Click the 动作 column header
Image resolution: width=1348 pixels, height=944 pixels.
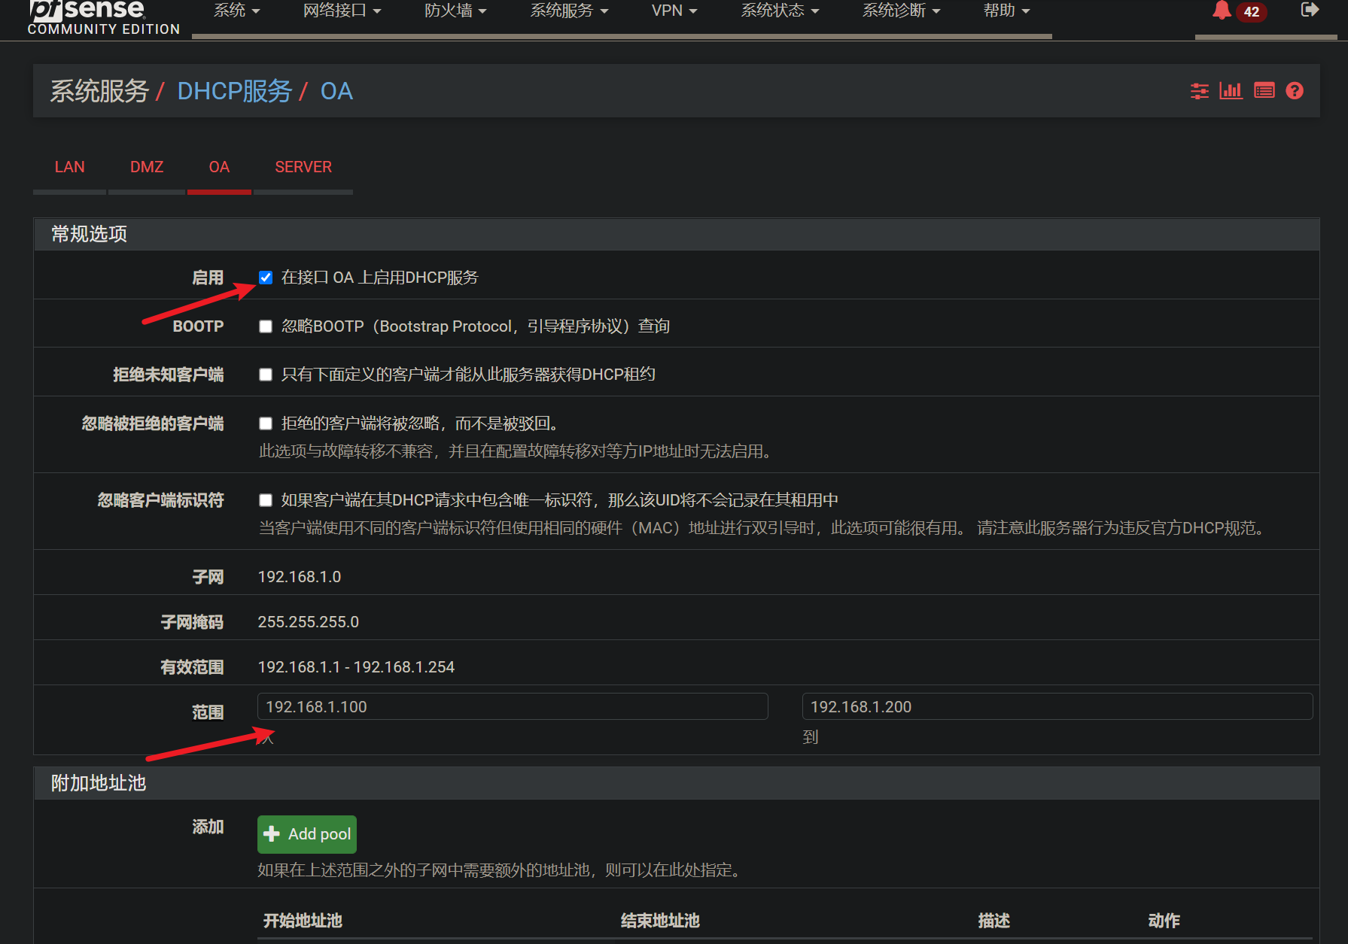click(1164, 921)
